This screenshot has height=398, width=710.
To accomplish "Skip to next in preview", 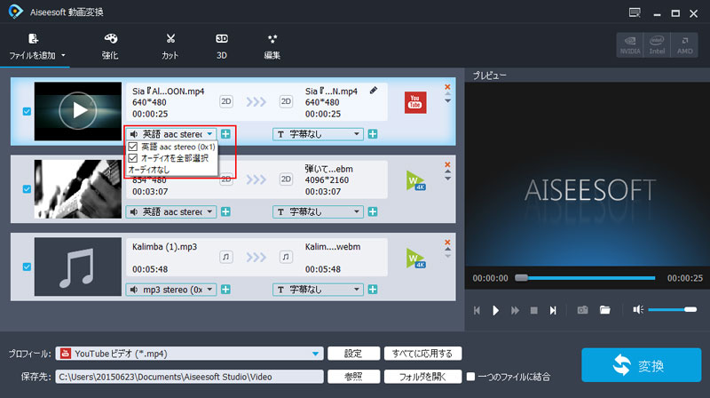I will coord(553,311).
